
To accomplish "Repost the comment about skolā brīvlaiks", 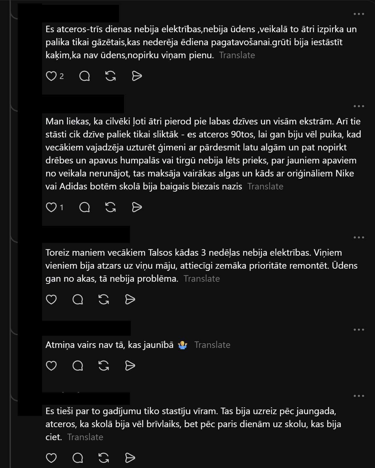I will pyautogui.click(x=104, y=458).
